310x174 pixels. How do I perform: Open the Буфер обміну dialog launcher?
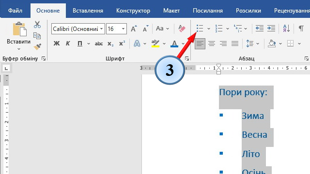click(44, 58)
